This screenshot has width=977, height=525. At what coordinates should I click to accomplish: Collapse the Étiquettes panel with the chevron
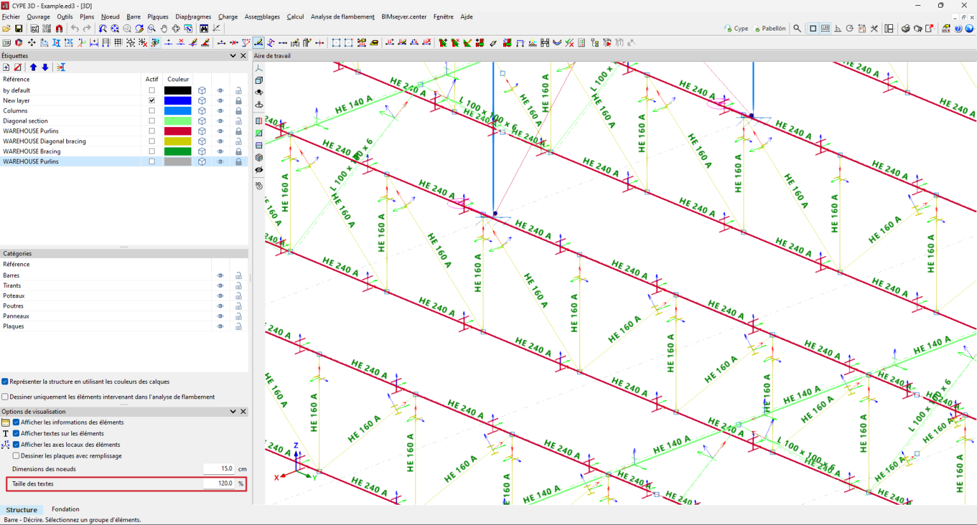point(233,56)
